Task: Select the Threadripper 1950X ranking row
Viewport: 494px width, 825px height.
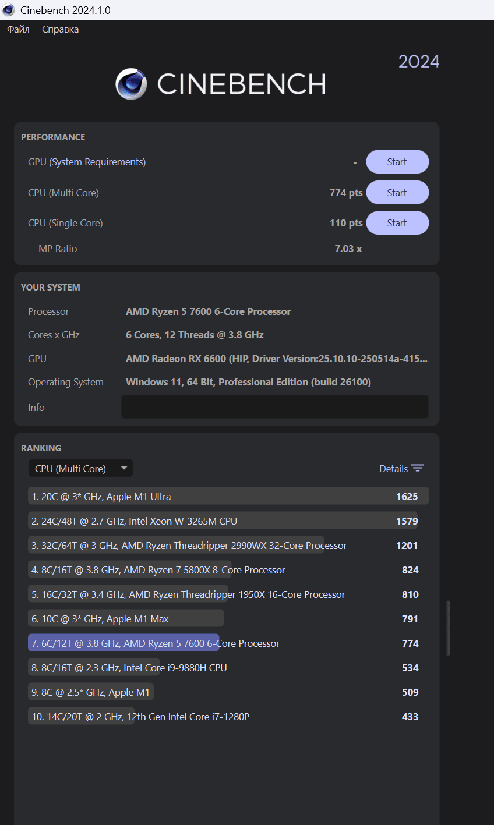Action: coord(228,594)
